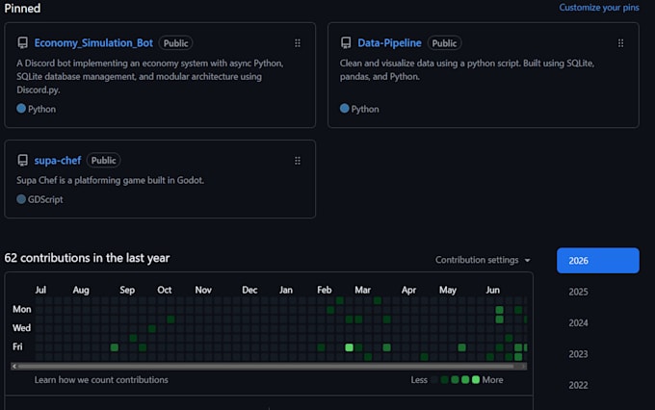Grab the drag handle on Economy_Simulation_Bot card
This screenshot has height=410, width=655.
(x=298, y=43)
